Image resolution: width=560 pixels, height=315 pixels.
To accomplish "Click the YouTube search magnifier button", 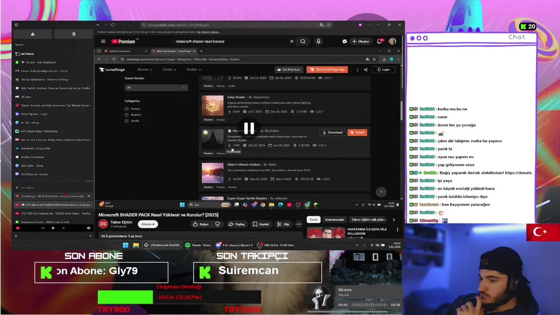I will tap(303, 42).
